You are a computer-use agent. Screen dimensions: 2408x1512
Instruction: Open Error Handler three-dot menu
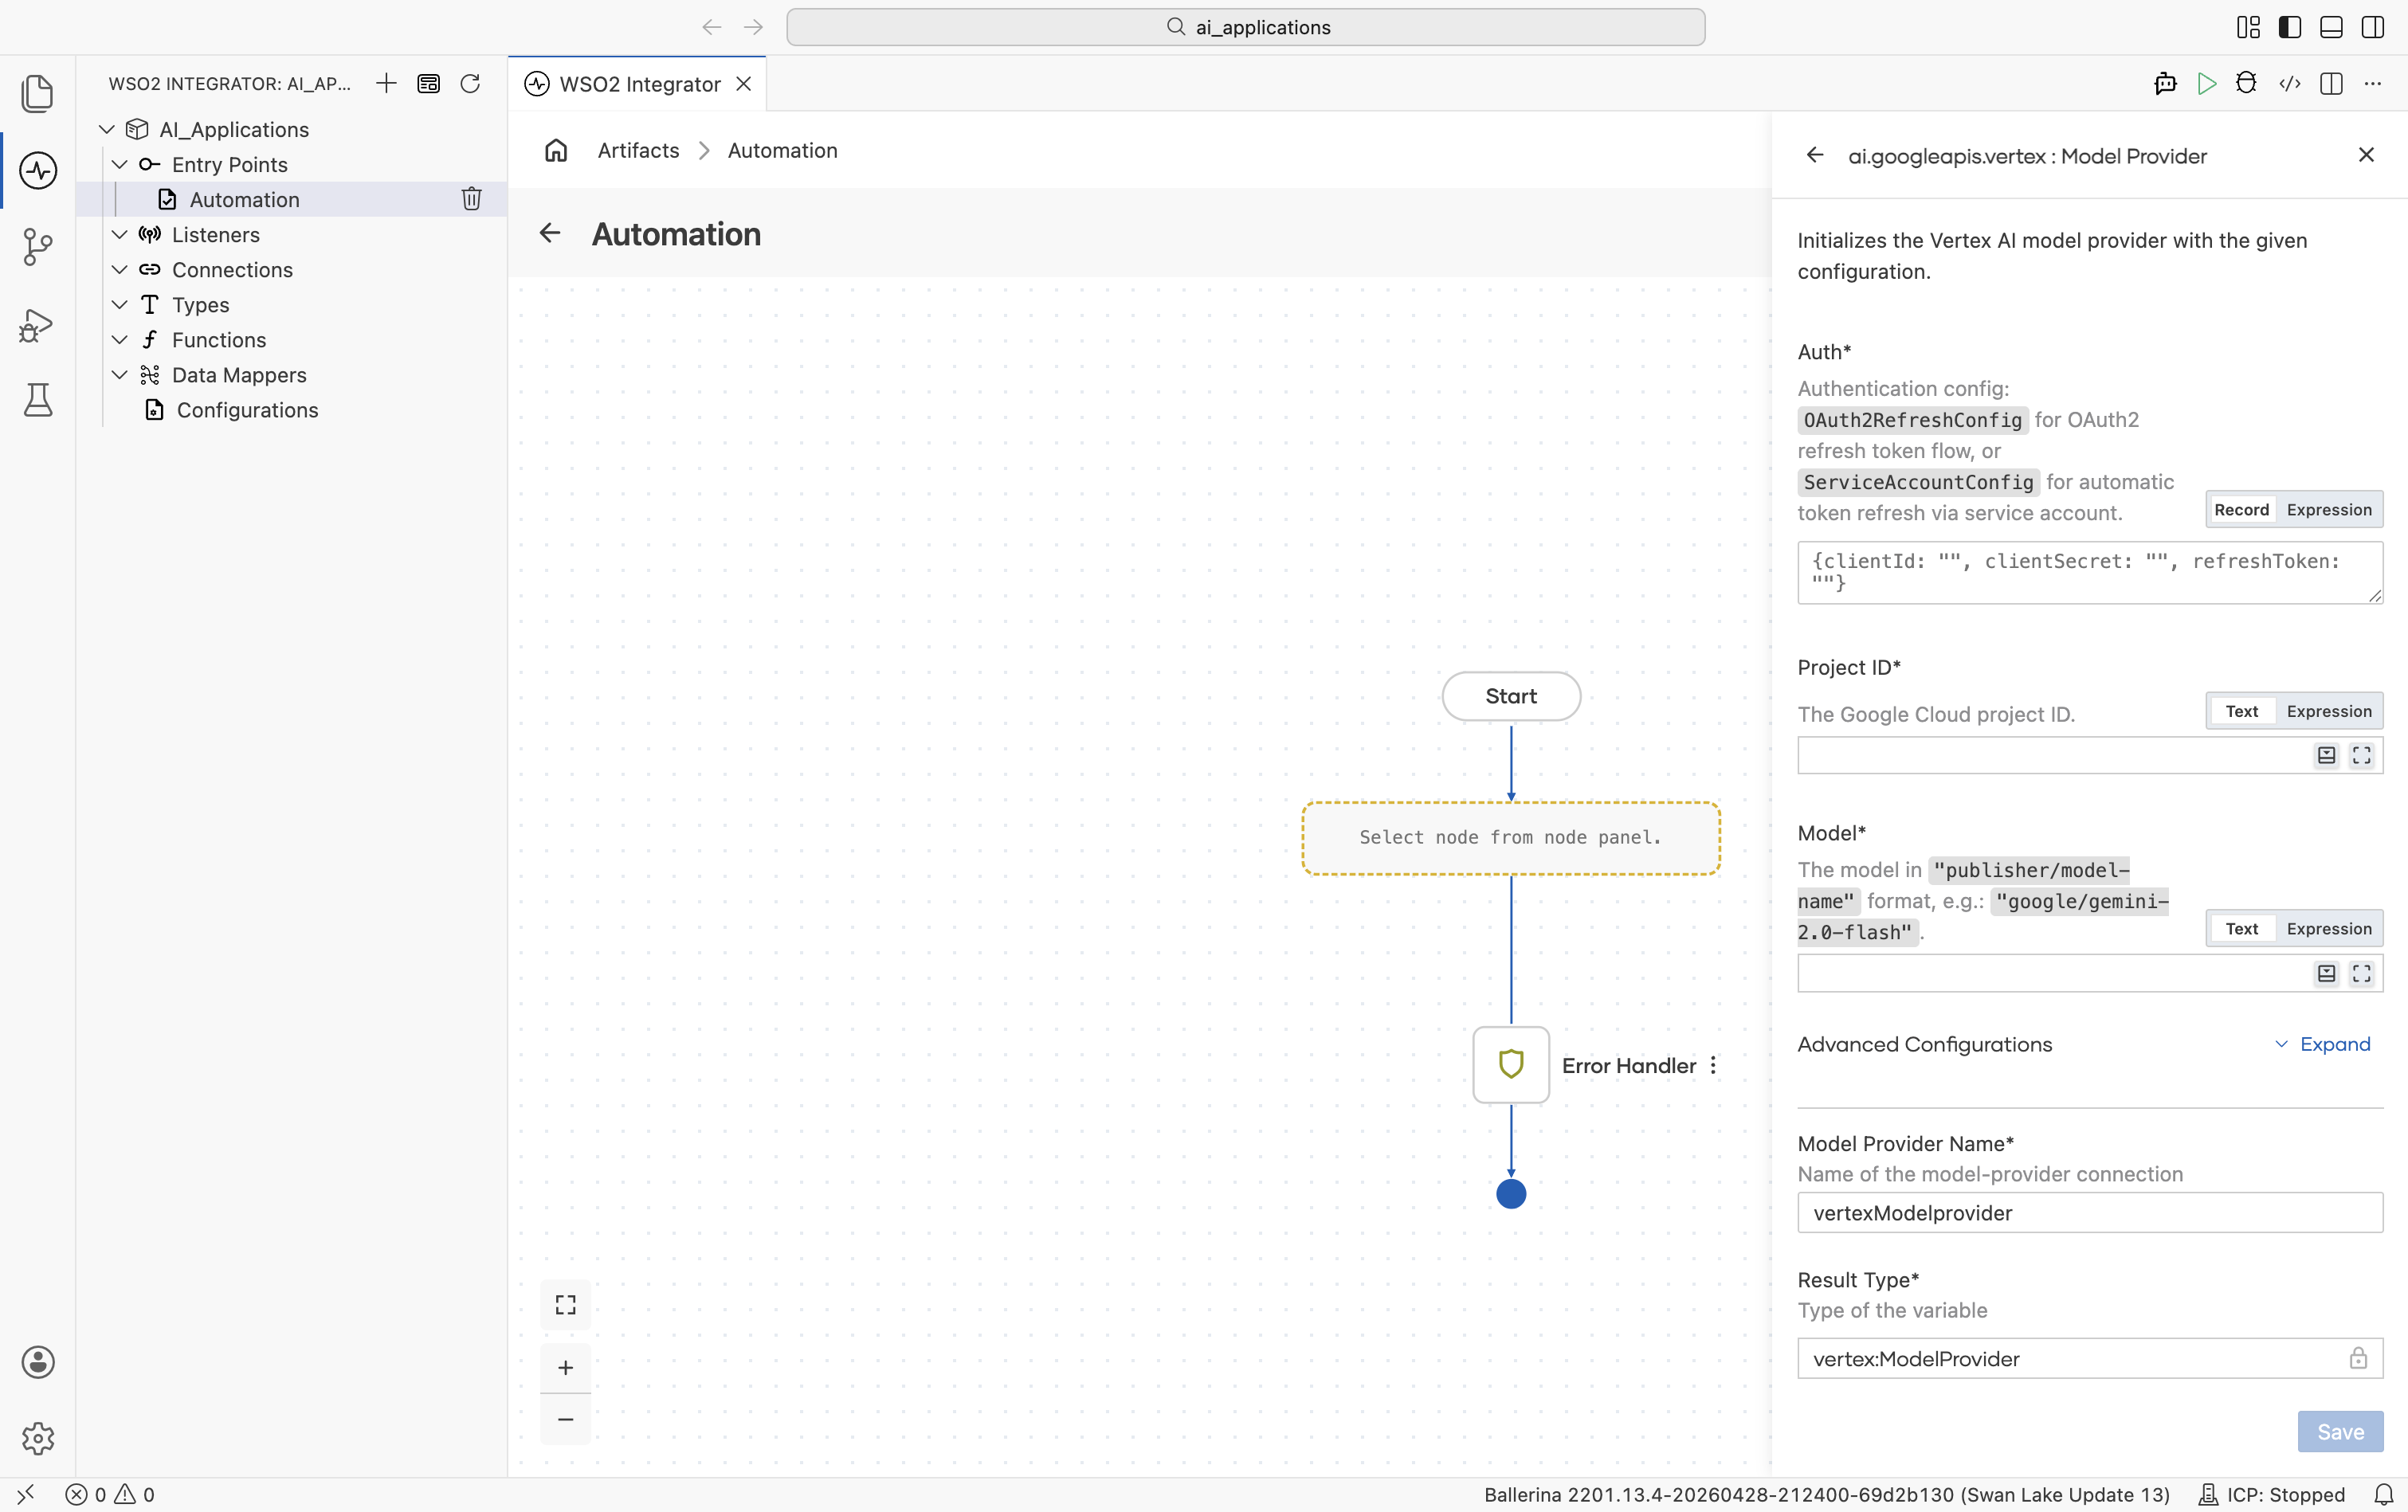(1713, 1065)
